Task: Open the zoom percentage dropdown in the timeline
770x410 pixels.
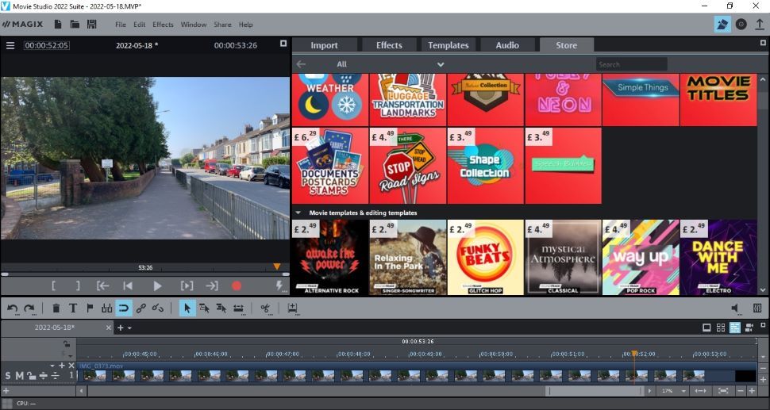Action: tap(683, 391)
